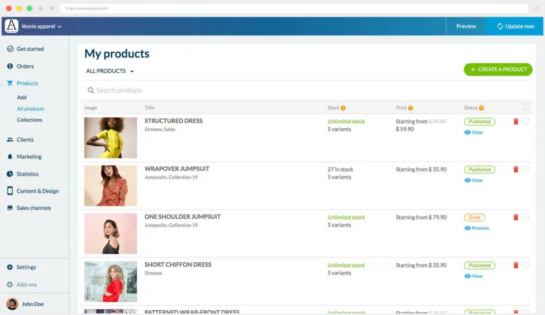
Task: Click the Stock column help icon
Action: (x=343, y=108)
